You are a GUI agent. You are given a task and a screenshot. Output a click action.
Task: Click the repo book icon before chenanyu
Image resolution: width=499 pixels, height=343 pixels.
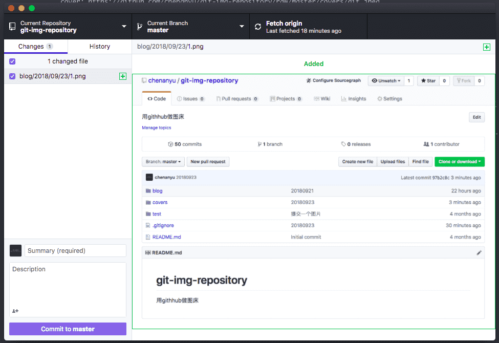[144, 80]
